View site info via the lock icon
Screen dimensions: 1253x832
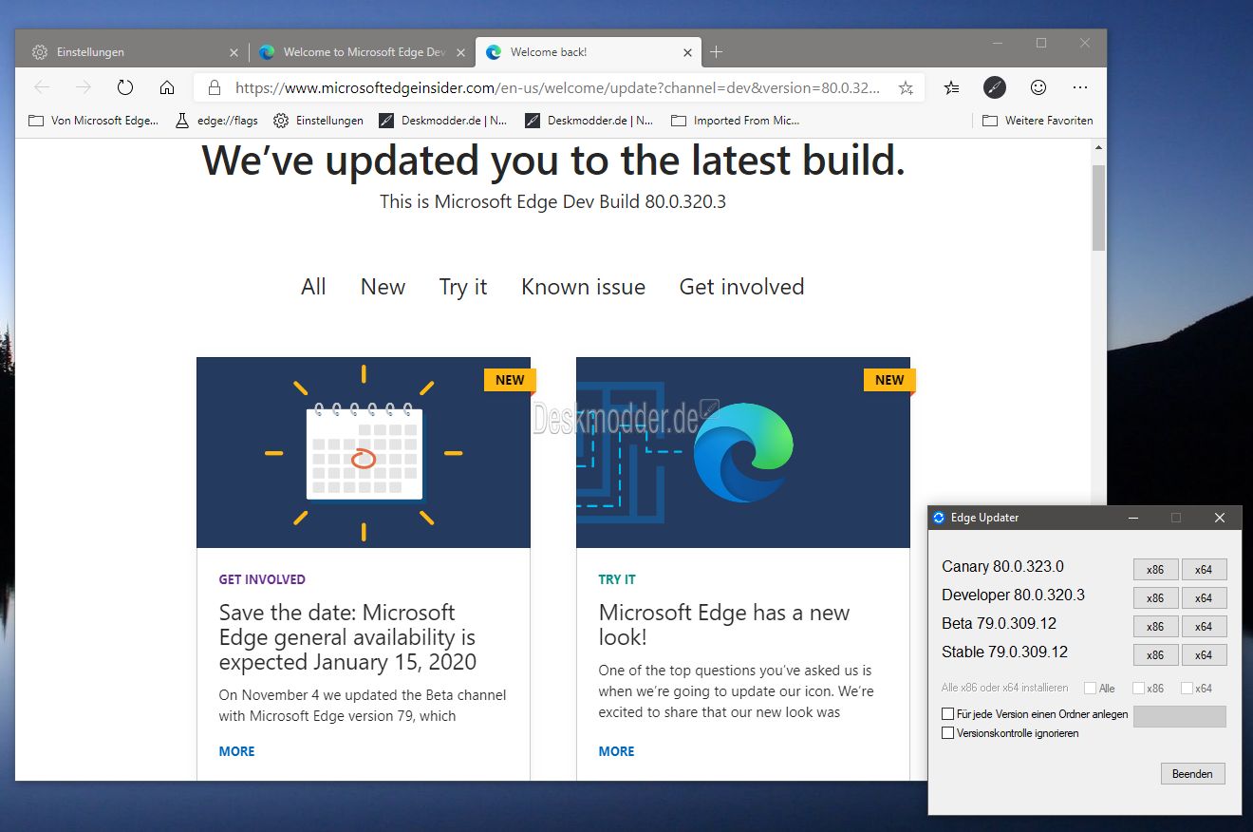[x=215, y=87]
